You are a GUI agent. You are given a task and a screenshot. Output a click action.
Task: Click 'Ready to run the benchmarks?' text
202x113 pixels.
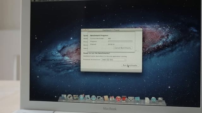(x=97, y=53)
